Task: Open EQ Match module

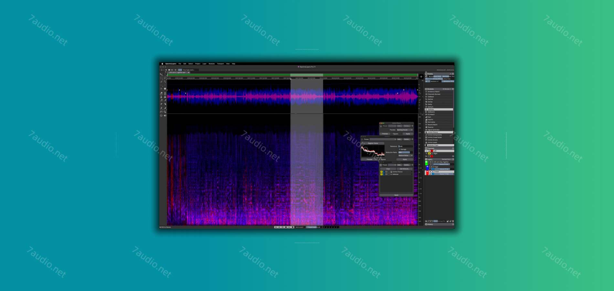Action: (x=439, y=114)
